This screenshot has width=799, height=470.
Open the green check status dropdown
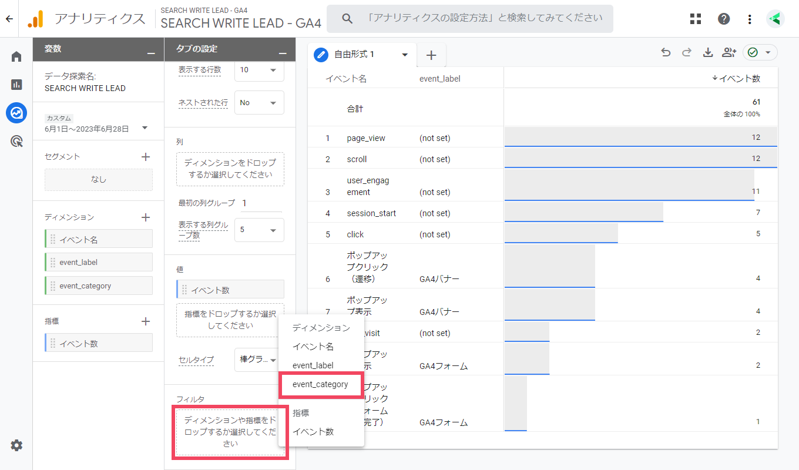coord(760,53)
